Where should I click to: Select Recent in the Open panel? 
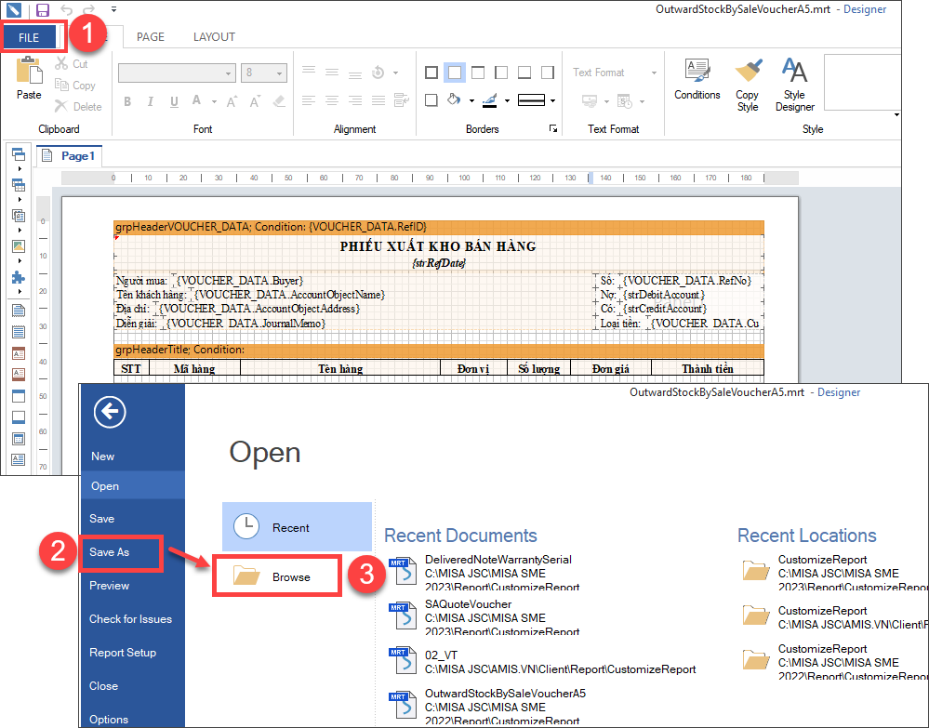pyautogui.click(x=296, y=527)
